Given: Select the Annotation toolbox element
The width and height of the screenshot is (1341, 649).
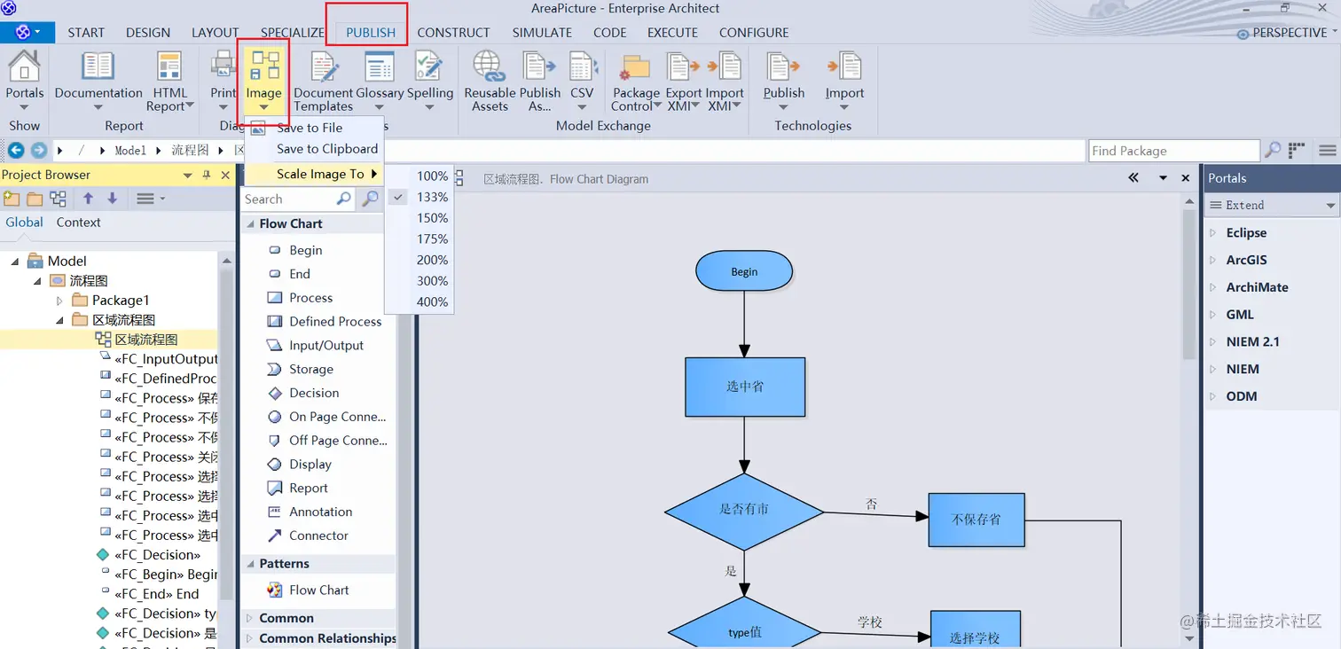Looking at the screenshot, I should click(x=320, y=512).
